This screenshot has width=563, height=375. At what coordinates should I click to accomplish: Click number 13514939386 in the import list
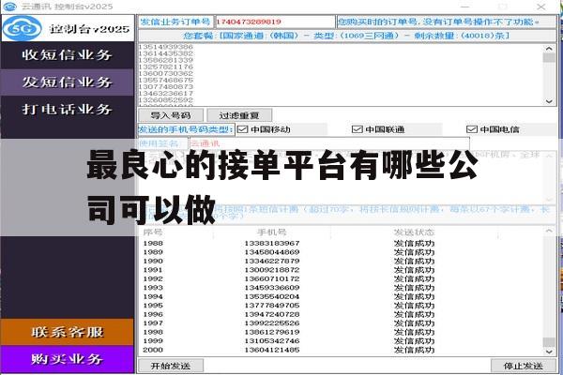(166, 47)
